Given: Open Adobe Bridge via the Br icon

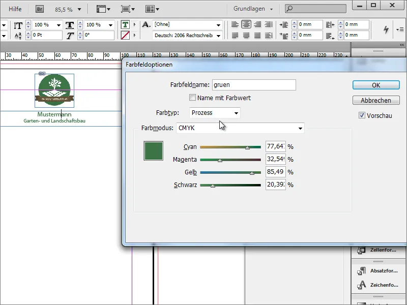Looking at the screenshot, I should 39,9.
